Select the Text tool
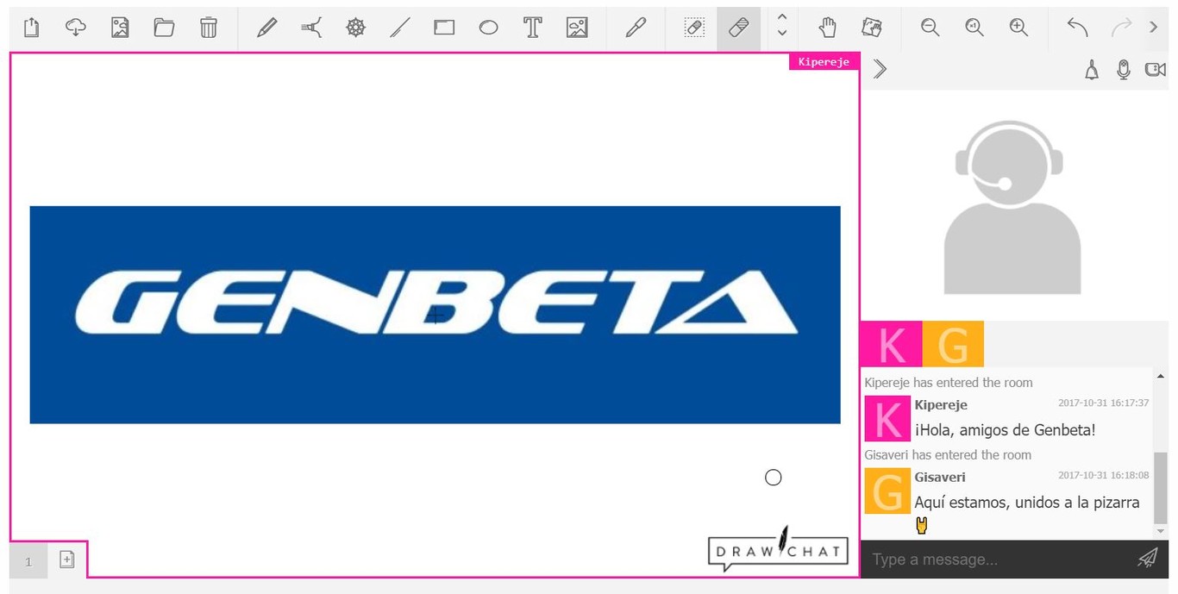1178x594 pixels. (533, 28)
